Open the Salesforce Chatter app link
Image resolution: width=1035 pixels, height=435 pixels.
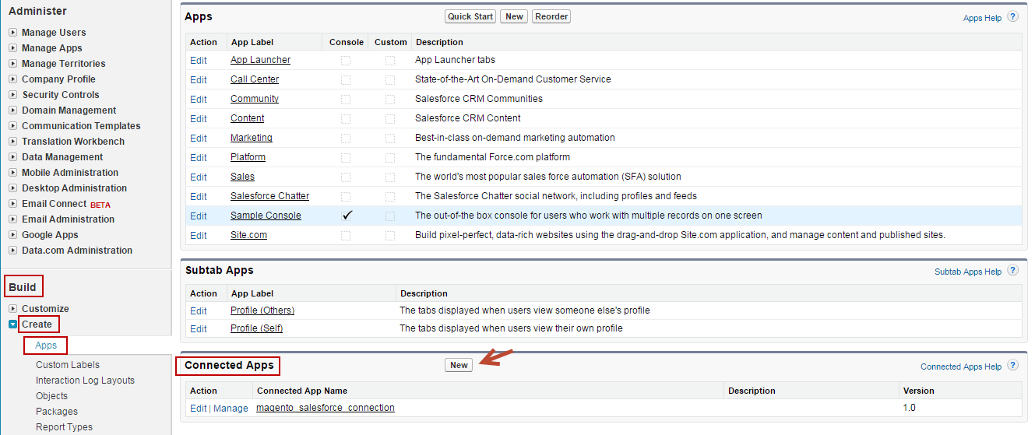(269, 196)
